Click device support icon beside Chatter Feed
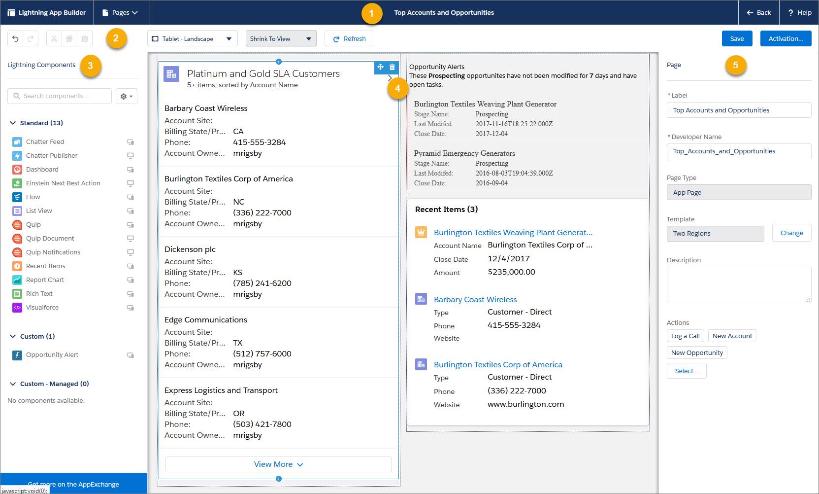Viewport: 819px width, 494px height. (131, 142)
